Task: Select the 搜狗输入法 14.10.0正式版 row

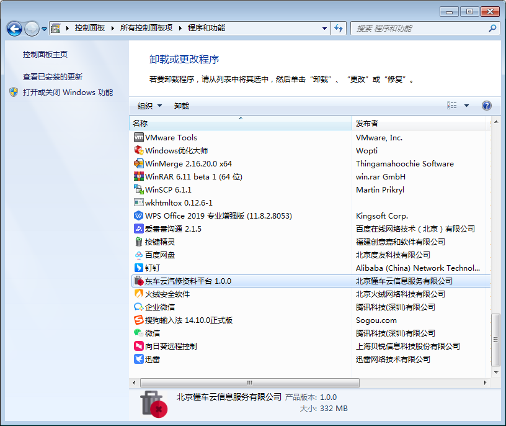Action: (311, 320)
